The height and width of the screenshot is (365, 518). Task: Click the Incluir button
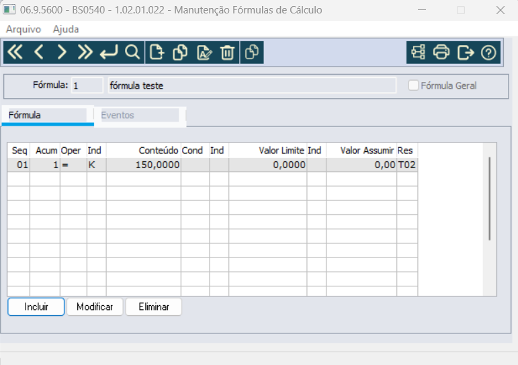click(x=36, y=307)
